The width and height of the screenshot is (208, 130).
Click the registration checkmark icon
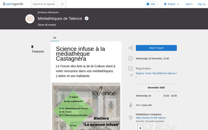[131, 68]
